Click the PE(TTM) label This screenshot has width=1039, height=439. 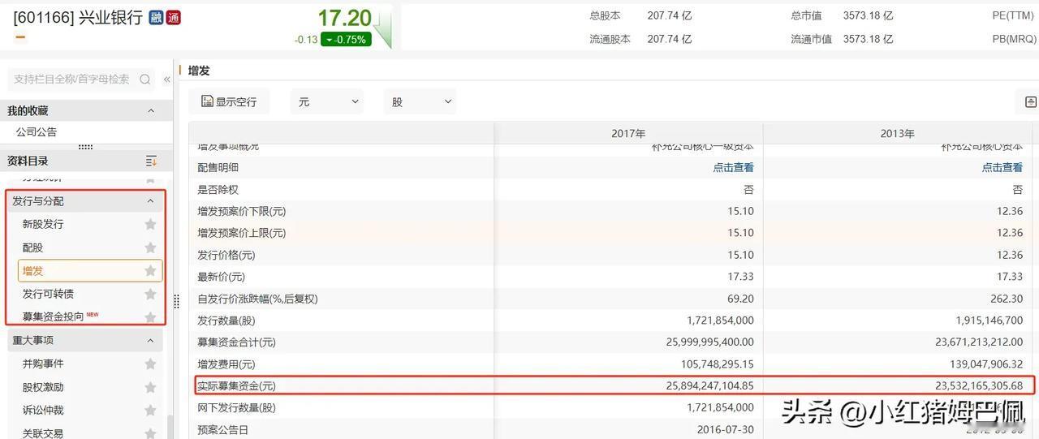click(x=1013, y=15)
